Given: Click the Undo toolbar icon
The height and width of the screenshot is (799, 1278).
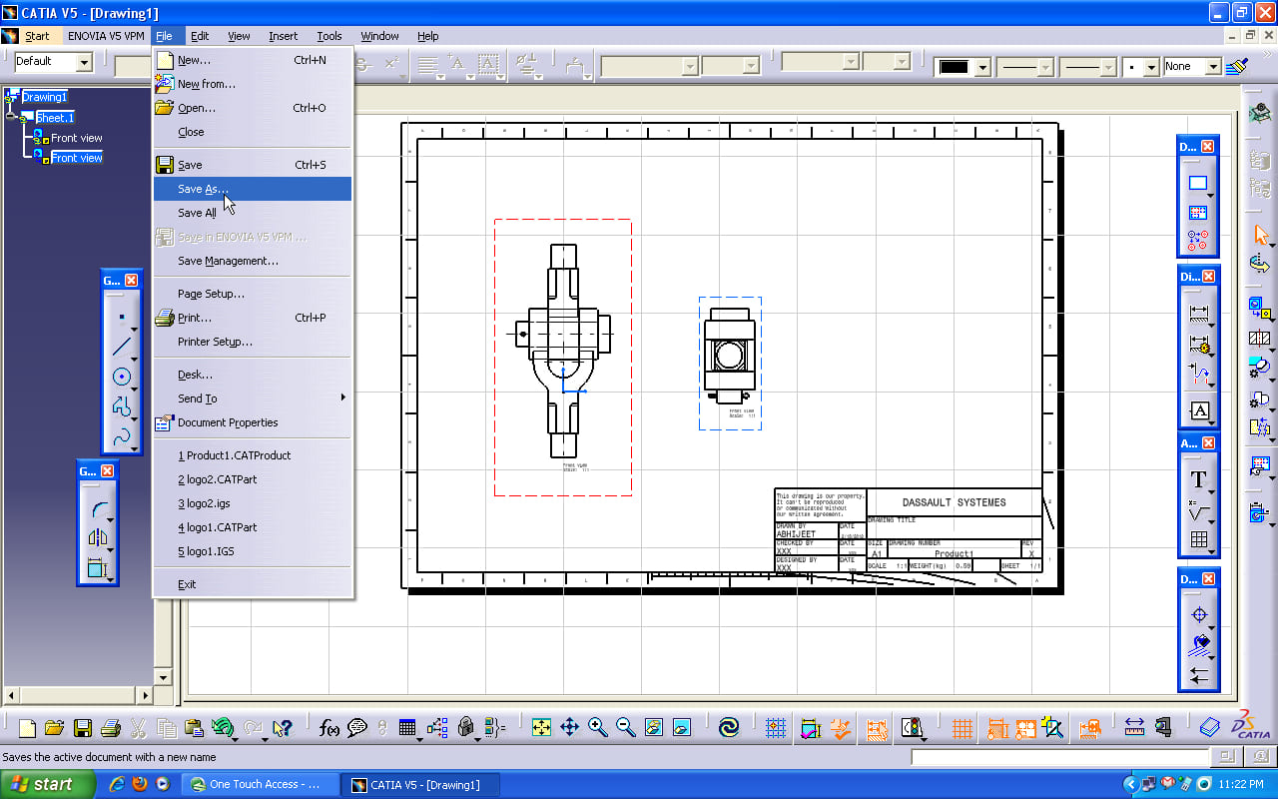Looking at the screenshot, I should coord(224,728).
